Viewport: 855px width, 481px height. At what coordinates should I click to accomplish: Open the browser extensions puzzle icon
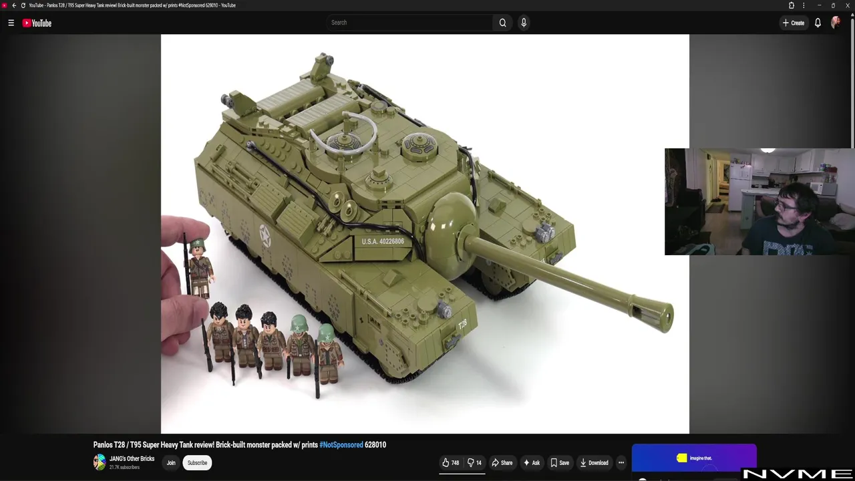point(792,5)
